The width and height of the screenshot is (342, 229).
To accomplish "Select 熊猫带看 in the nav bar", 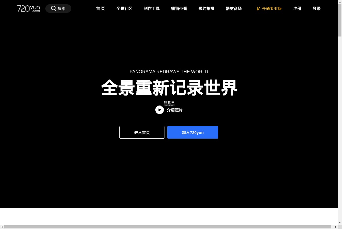I will pyautogui.click(x=179, y=9).
